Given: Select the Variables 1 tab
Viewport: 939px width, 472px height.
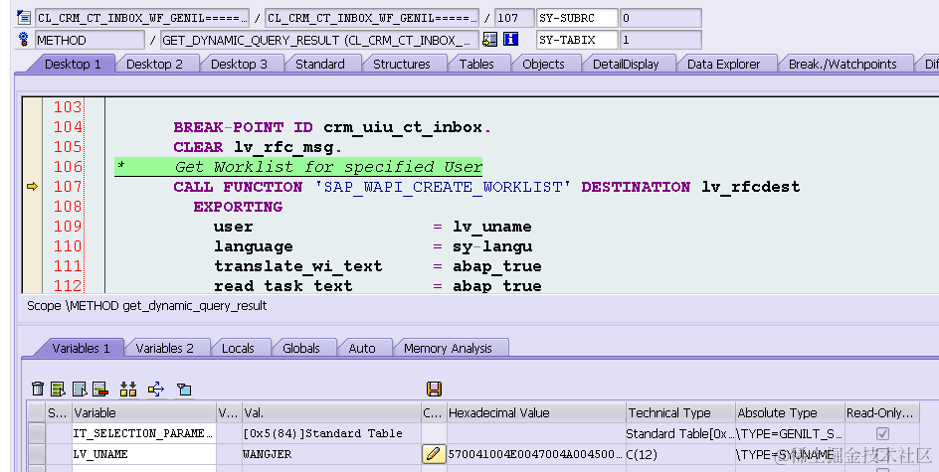Looking at the screenshot, I should 81,348.
